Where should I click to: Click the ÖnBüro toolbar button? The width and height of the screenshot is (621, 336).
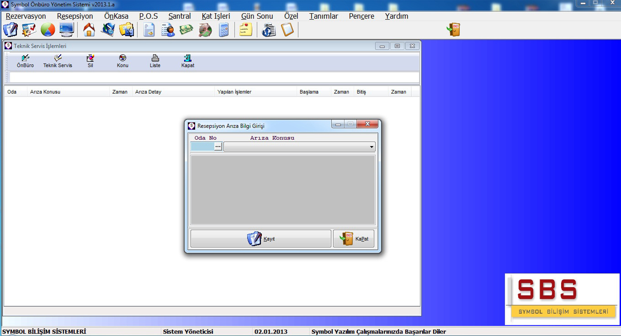pos(25,61)
